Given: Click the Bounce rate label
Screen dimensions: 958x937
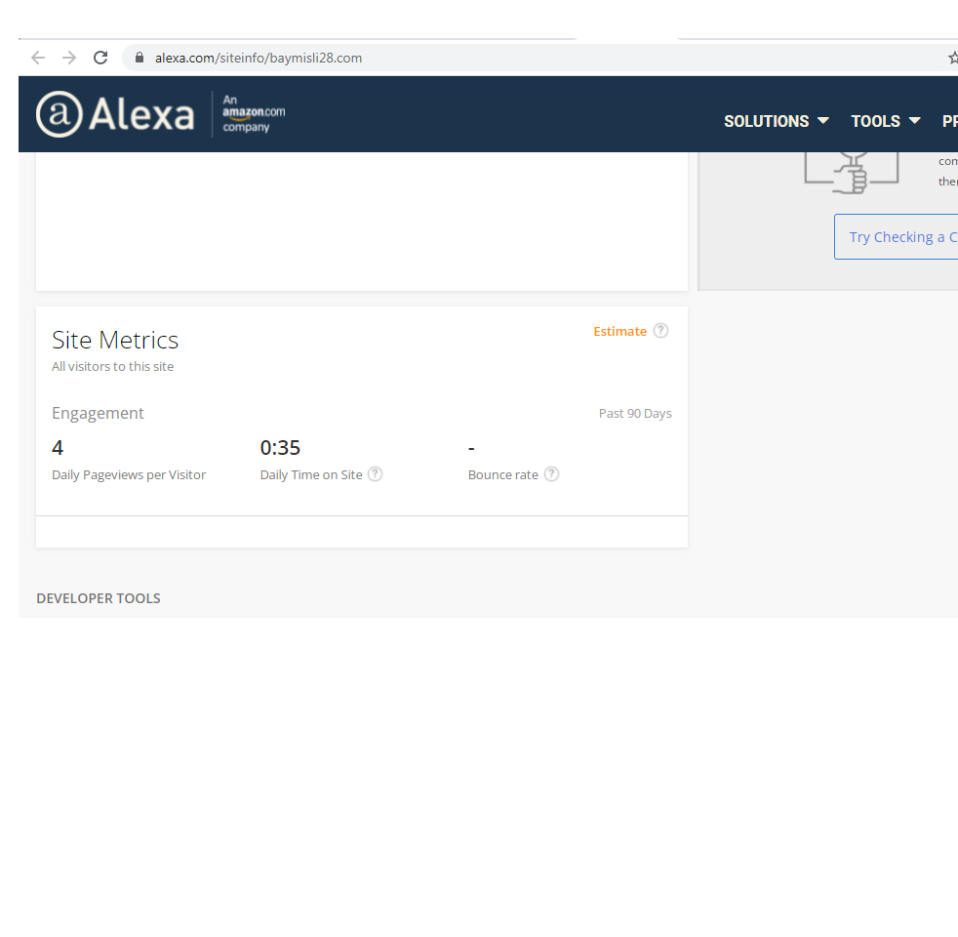Looking at the screenshot, I should click(x=502, y=475).
